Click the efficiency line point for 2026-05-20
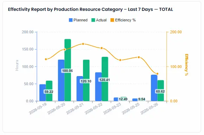The height and width of the screenshot is (135, 204). [x=64, y=49]
